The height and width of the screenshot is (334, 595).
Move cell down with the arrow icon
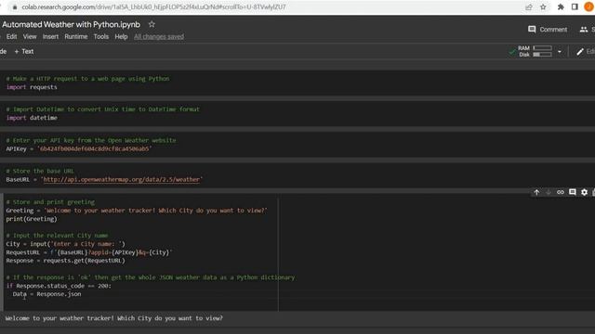[549, 192]
